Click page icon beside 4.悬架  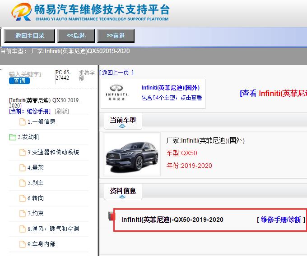(x=23, y=168)
